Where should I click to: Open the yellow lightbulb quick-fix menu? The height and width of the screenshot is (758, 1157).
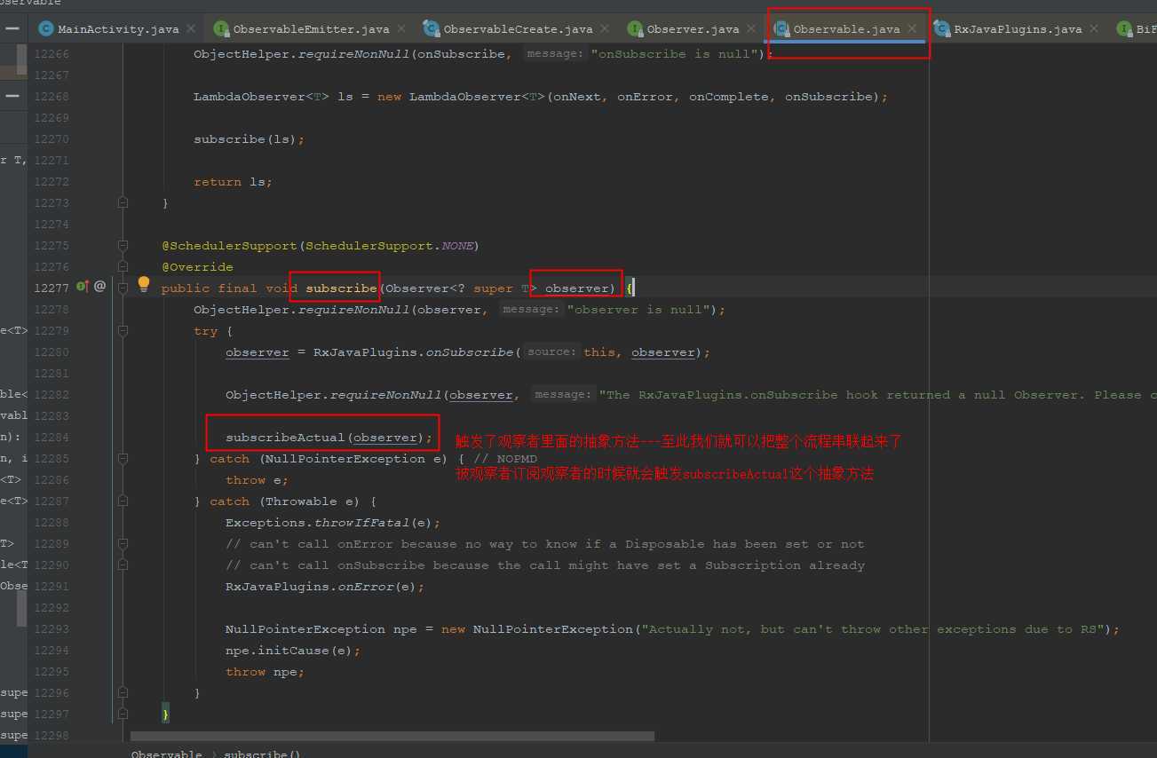coord(143,285)
